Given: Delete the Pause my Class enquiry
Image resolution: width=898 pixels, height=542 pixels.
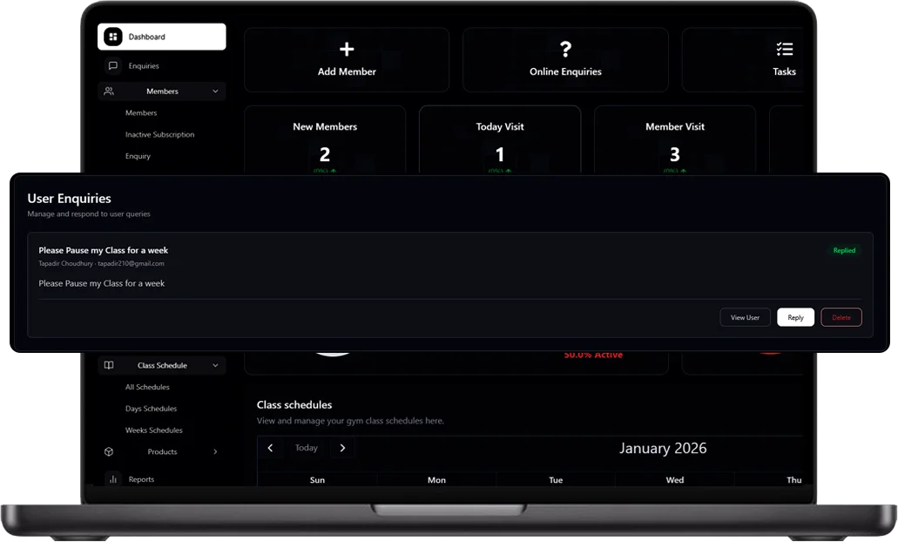Looking at the screenshot, I should pos(841,318).
